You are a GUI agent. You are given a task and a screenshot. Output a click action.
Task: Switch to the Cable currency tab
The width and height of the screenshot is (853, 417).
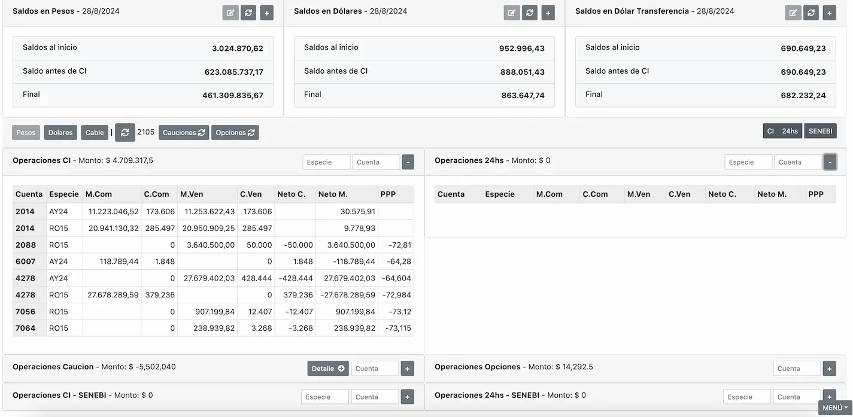[95, 133]
